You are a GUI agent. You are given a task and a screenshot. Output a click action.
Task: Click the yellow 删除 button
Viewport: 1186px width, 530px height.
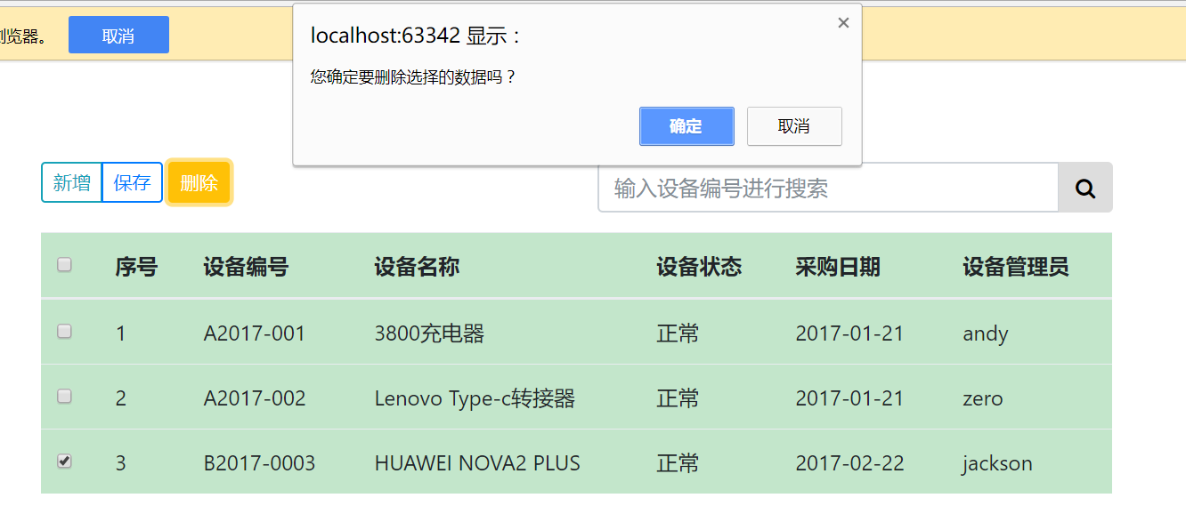click(199, 182)
